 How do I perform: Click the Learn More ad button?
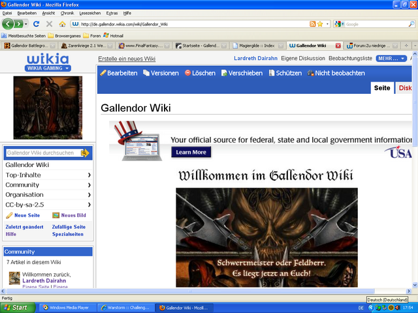pyautogui.click(x=191, y=152)
